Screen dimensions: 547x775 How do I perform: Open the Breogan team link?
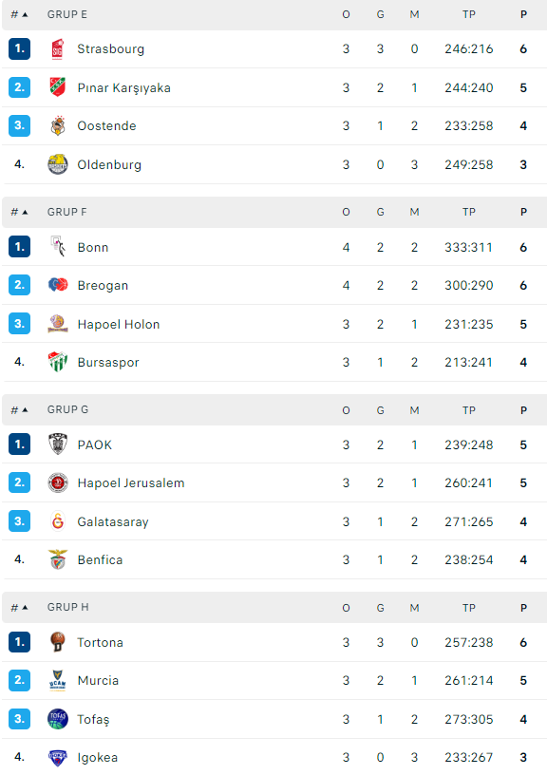tap(103, 286)
